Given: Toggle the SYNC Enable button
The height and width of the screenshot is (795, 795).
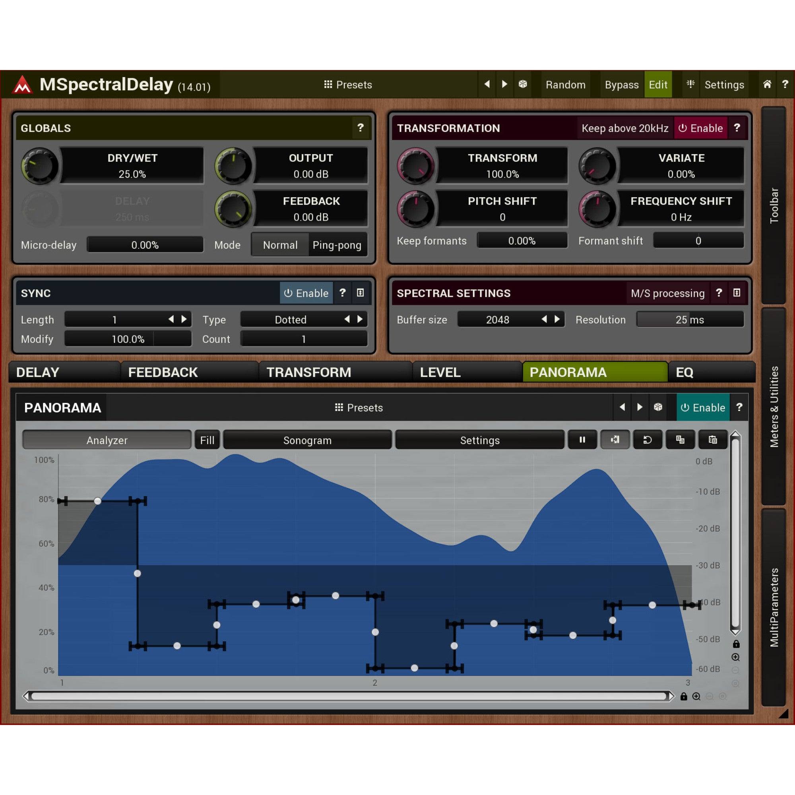Looking at the screenshot, I should (306, 293).
